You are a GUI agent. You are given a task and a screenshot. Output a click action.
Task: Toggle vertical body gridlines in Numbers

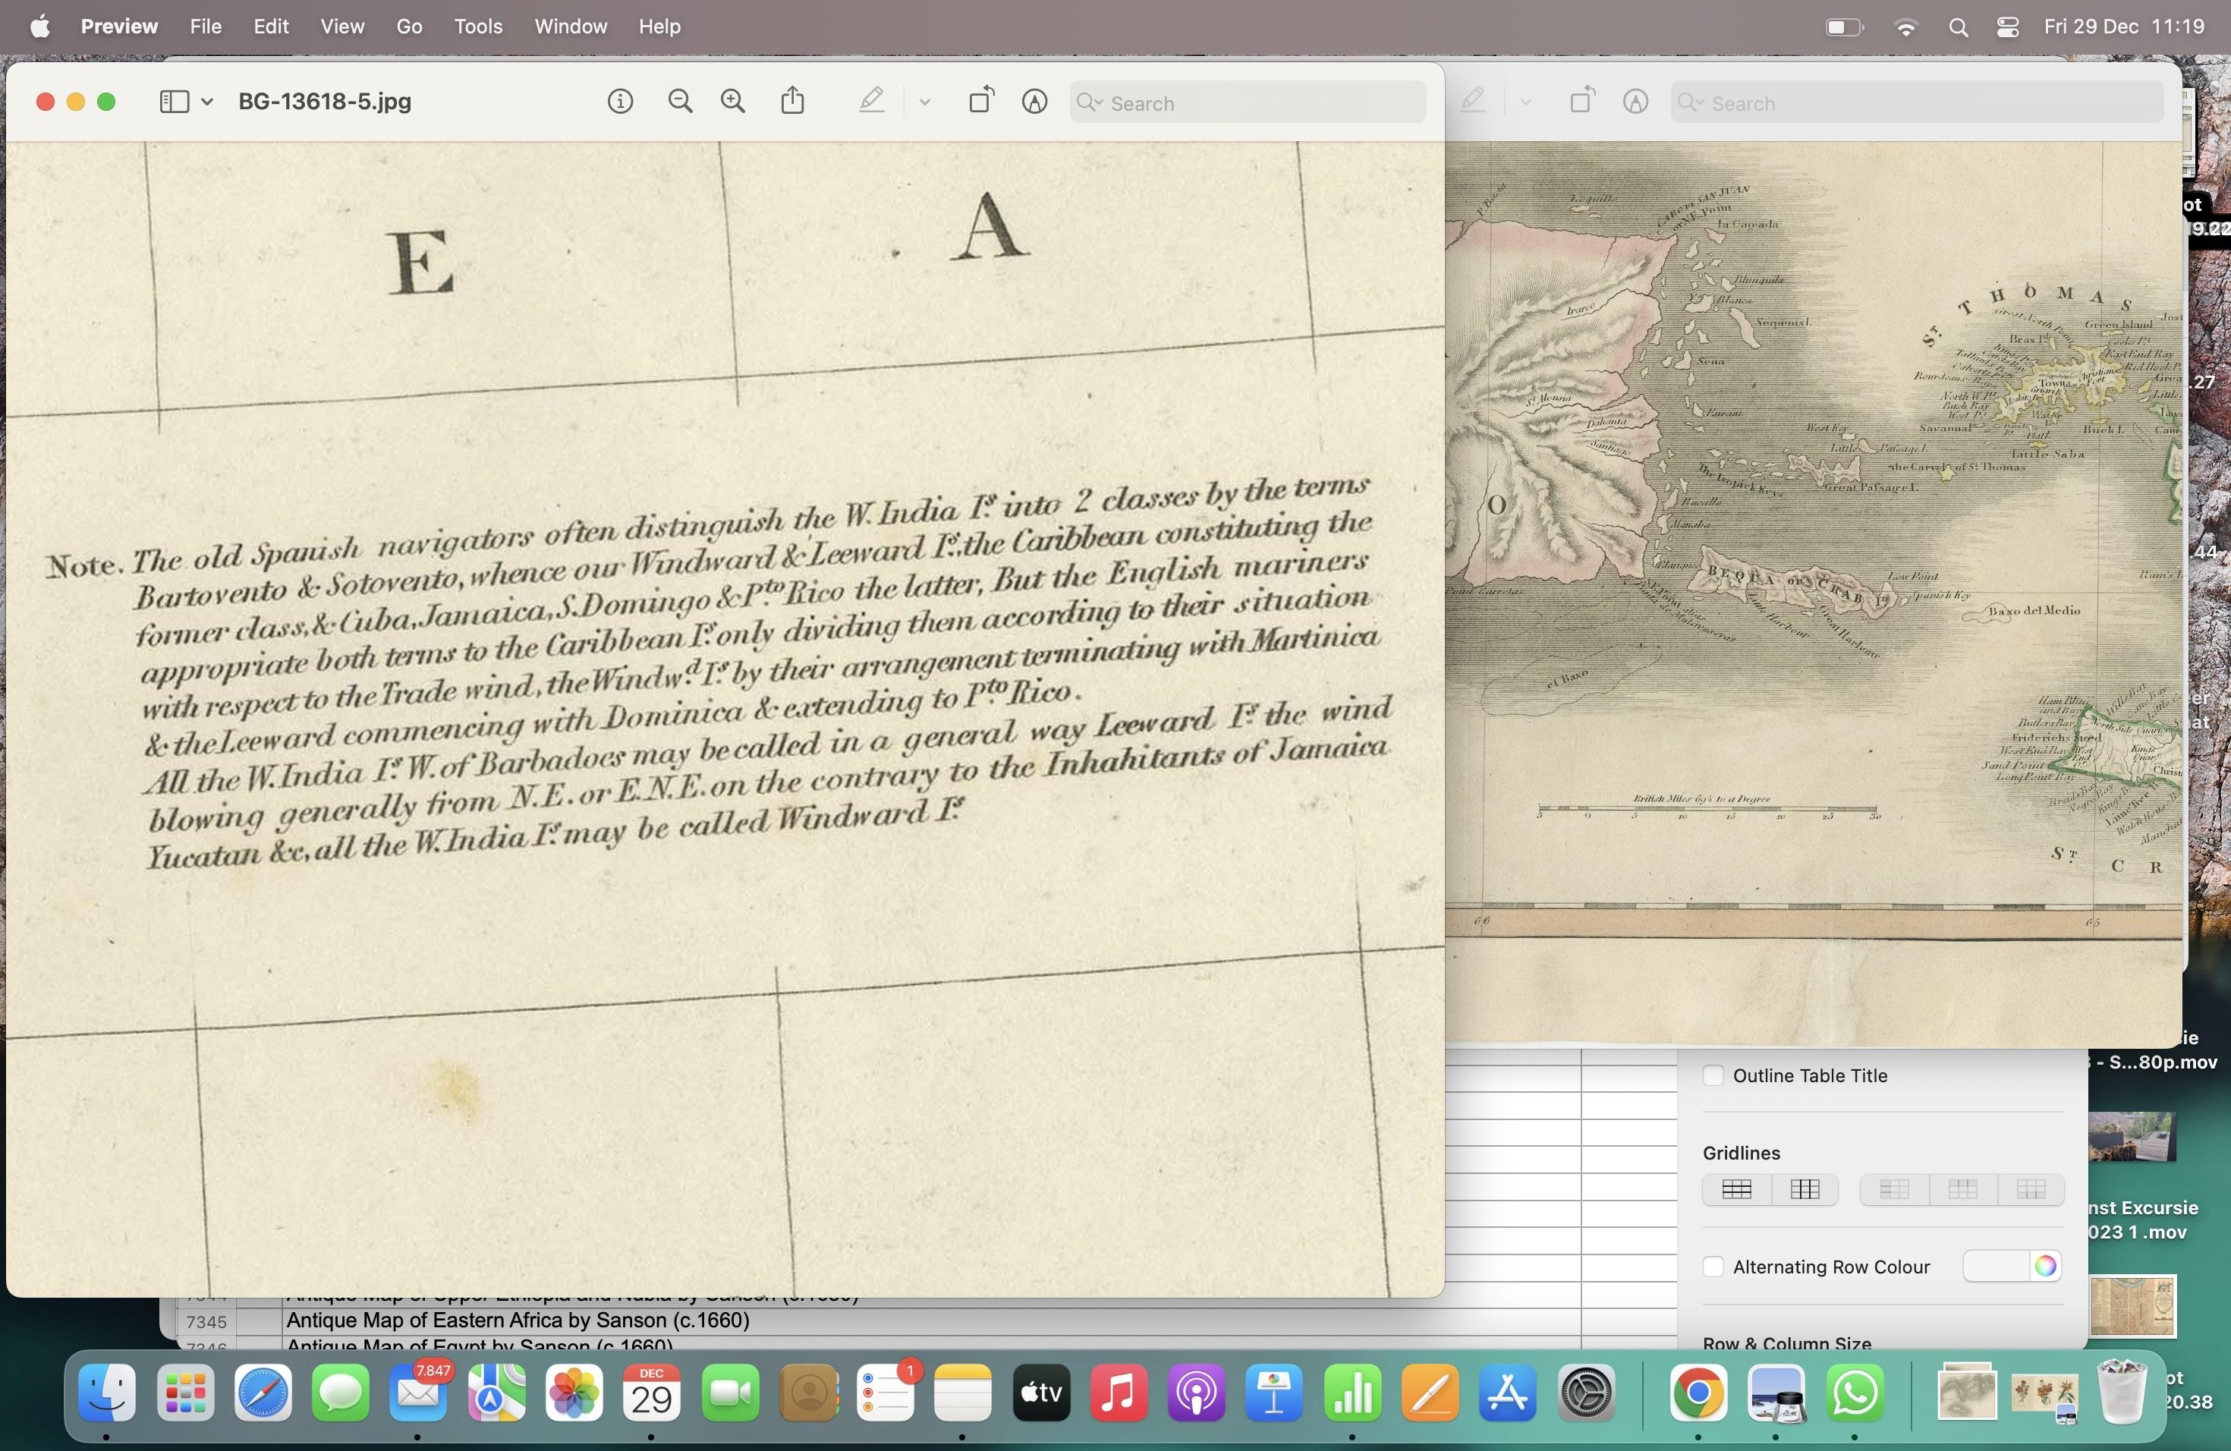pyautogui.click(x=1805, y=1189)
